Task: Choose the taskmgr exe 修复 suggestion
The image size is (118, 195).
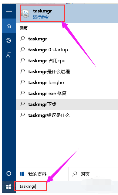Action: click(x=67, y=94)
